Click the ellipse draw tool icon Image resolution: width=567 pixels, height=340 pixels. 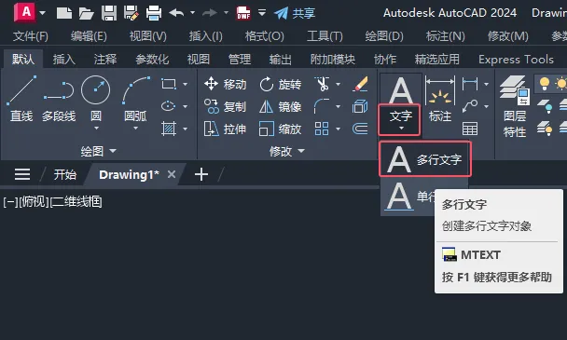169,106
